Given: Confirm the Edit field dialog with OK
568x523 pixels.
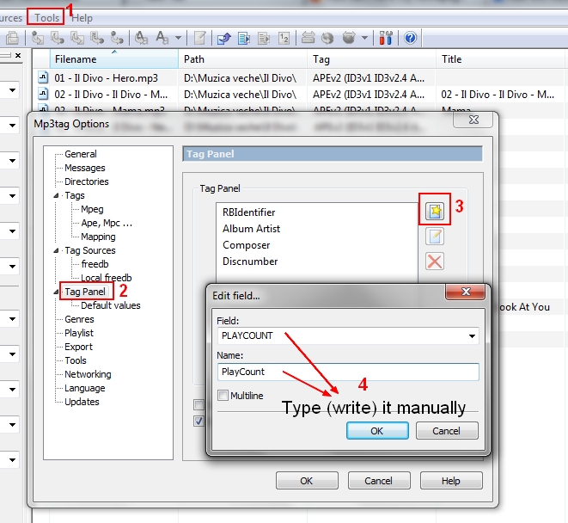Looking at the screenshot, I should (377, 430).
